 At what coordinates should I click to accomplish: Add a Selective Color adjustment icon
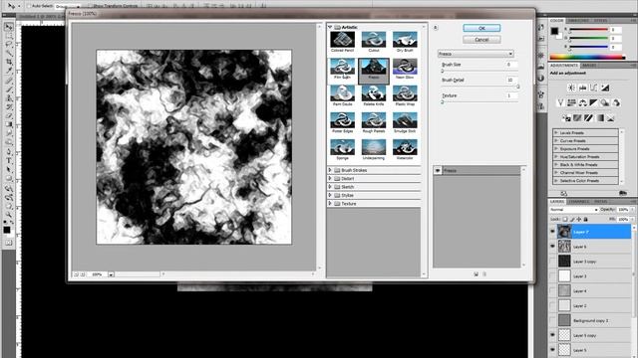click(611, 118)
